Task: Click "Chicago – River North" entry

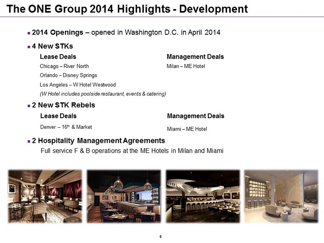Action: coord(64,66)
